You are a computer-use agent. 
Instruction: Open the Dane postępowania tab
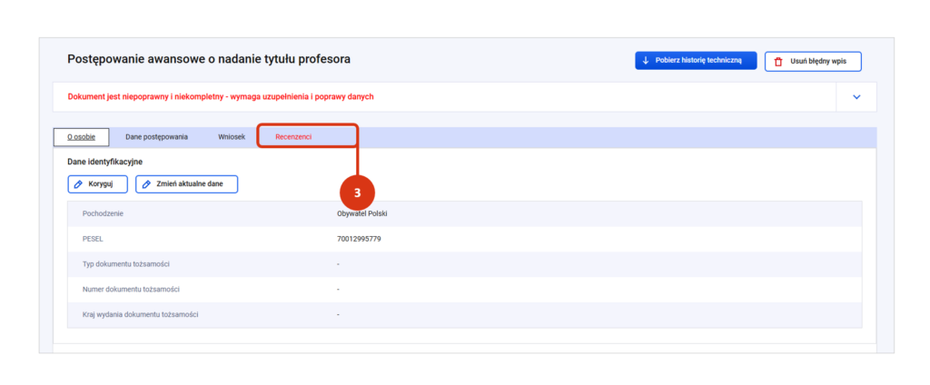point(156,137)
